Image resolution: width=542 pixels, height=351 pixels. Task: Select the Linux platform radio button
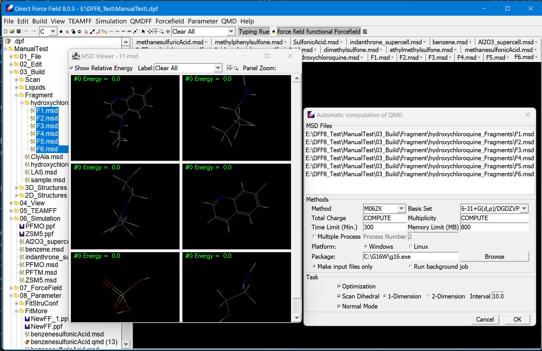[x=411, y=246]
